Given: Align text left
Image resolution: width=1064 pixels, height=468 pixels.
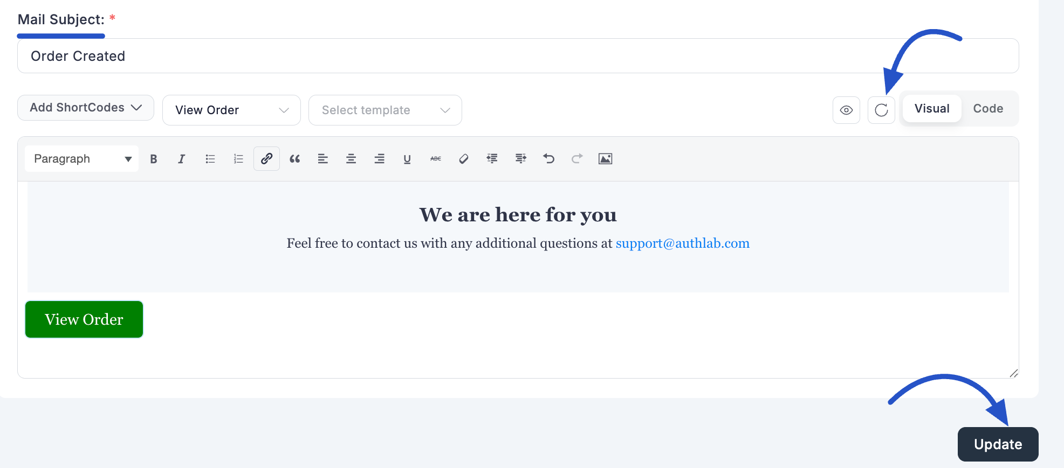Looking at the screenshot, I should (323, 159).
